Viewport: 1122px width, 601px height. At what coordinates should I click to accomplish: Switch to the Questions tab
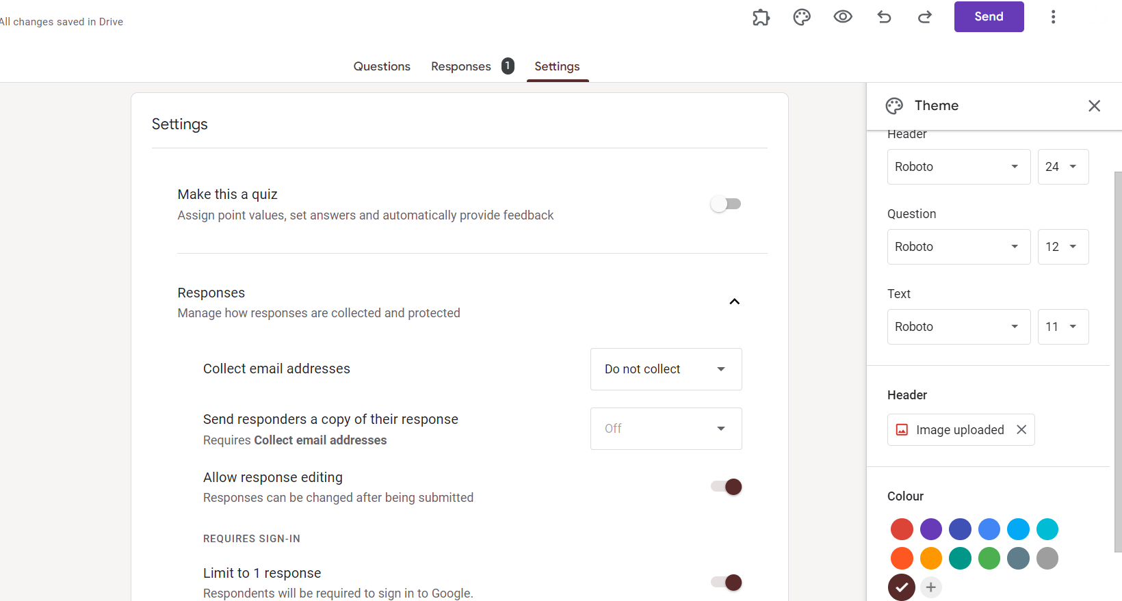coord(382,66)
